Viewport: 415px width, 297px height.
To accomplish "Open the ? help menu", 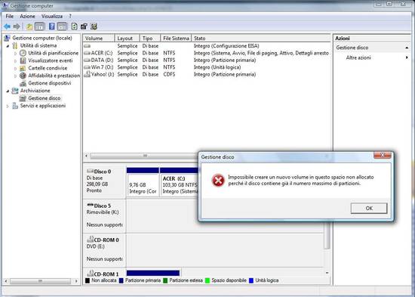I will pos(70,16).
